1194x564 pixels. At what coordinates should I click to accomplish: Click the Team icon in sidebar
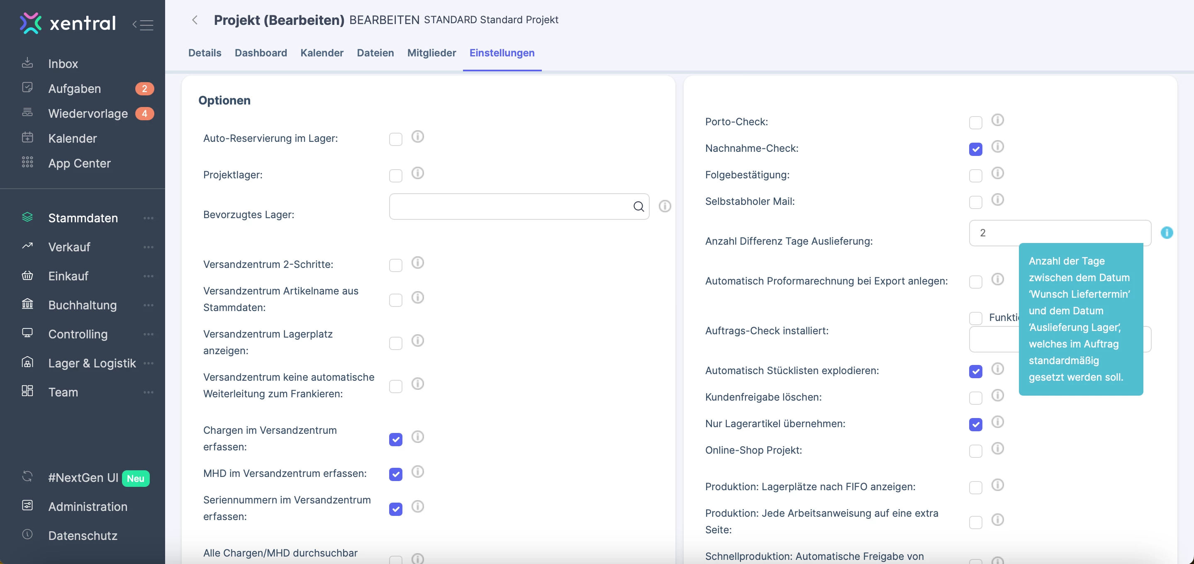[27, 391]
